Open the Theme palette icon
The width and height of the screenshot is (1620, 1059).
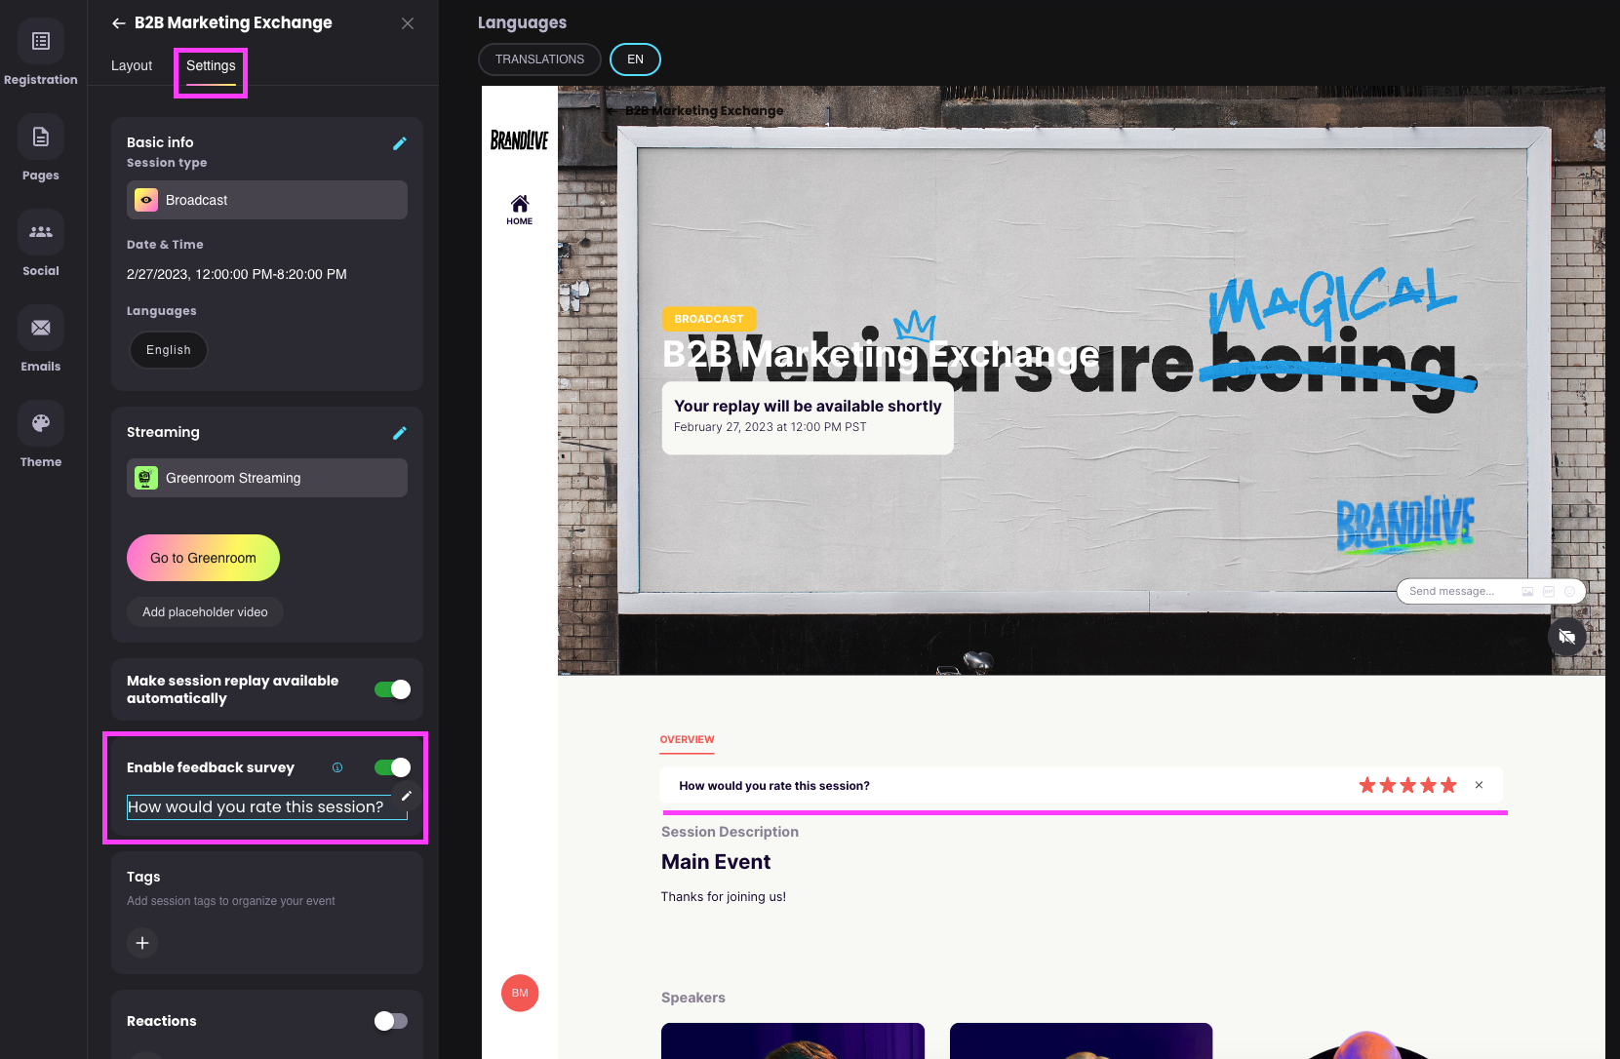point(41,423)
